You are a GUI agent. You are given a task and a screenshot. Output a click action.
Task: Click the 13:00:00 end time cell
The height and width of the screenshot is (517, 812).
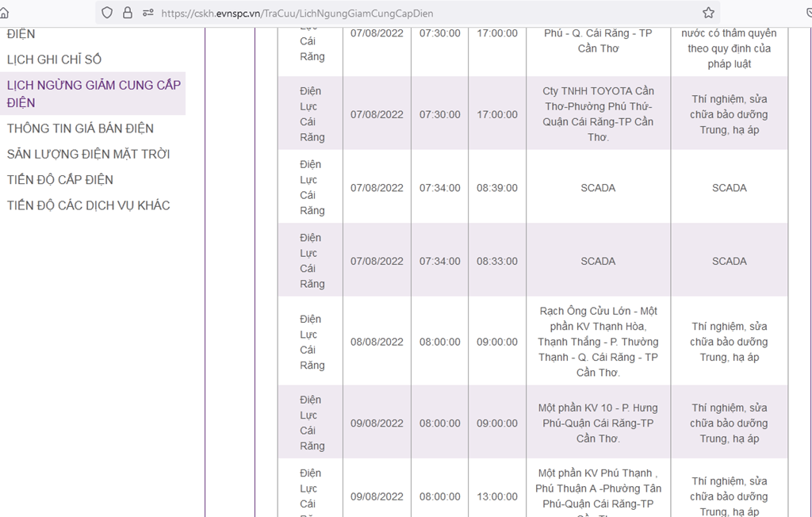point(496,496)
